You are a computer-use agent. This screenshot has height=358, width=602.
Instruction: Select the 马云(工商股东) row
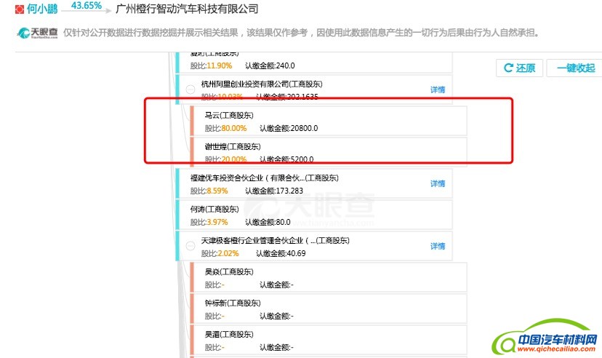(328, 121)
